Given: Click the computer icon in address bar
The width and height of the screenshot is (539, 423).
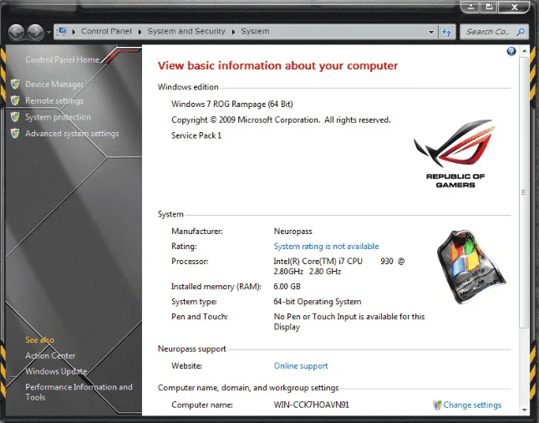Looking at the screenshot, I should coord(62,31).
